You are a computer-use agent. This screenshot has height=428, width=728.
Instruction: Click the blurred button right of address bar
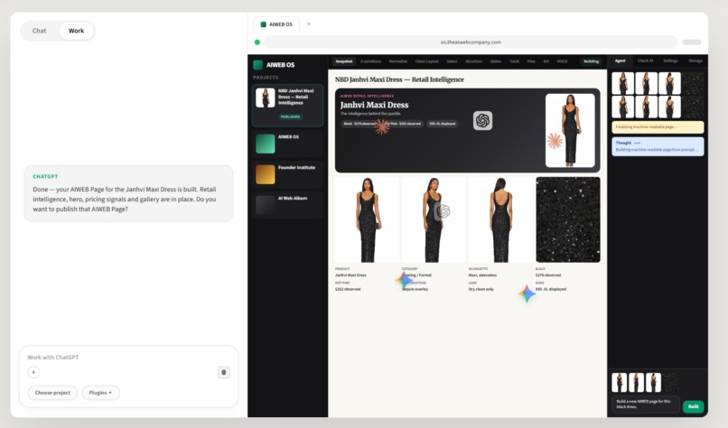[x=691, y=42]
